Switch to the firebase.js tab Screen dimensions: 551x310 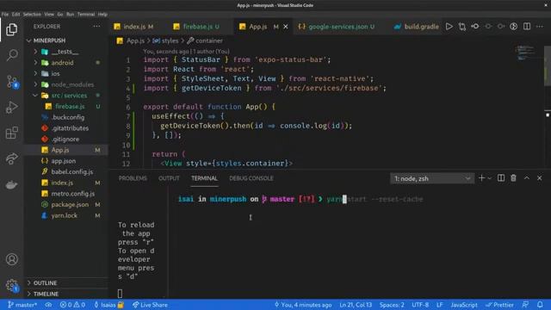click(x=197, y=27)
